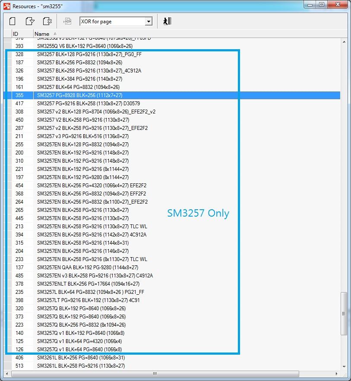The width and height of the screenshot is (351, 381).
Task: Maximize the Resources window
Action: [322, 5]
